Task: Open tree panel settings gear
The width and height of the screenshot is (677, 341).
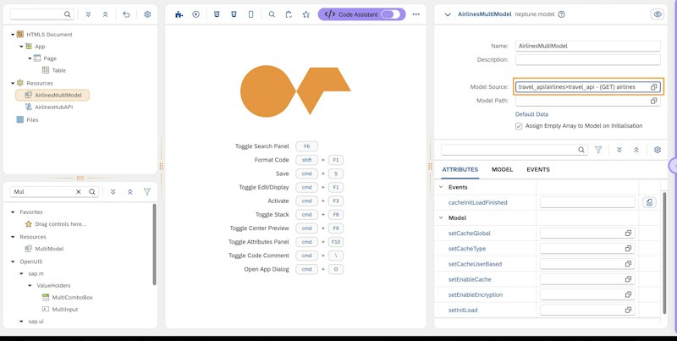Action: click(x=147, y=14)
